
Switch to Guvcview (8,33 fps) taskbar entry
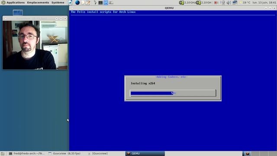click(64, 153)
